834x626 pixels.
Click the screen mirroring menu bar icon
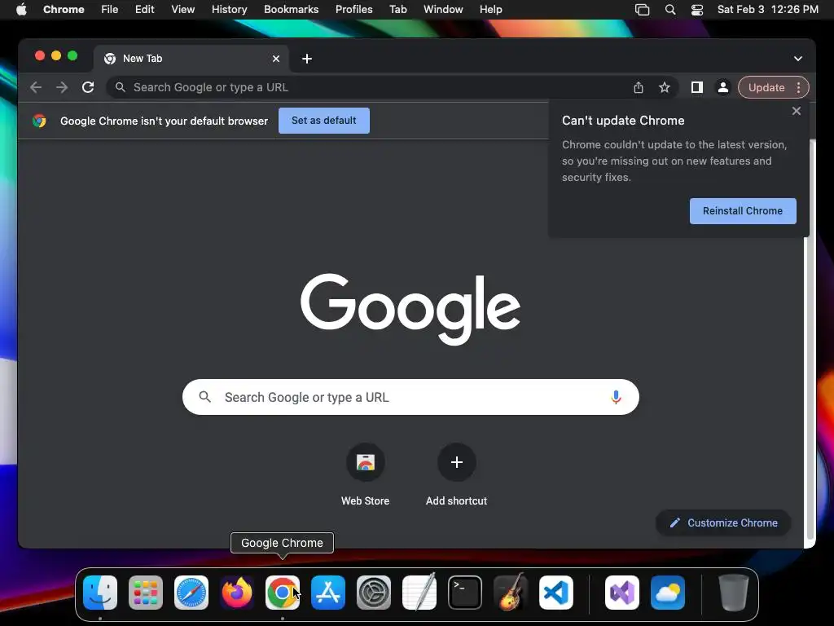point(643,10)
